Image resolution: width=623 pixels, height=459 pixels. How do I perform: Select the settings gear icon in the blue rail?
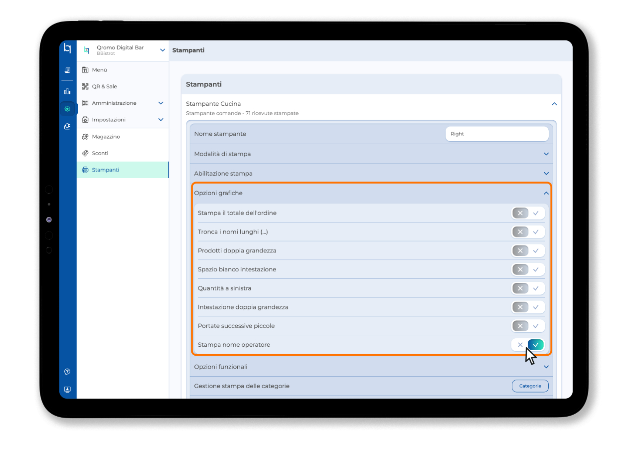[67, 109]
